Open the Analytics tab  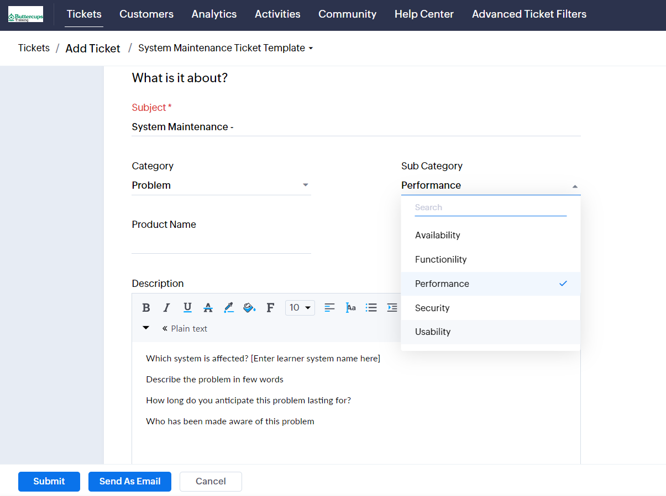coord(214,14)
